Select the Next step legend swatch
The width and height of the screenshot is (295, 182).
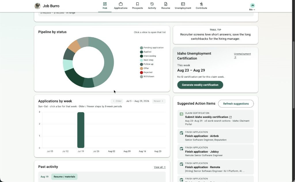tap(141, 60)
